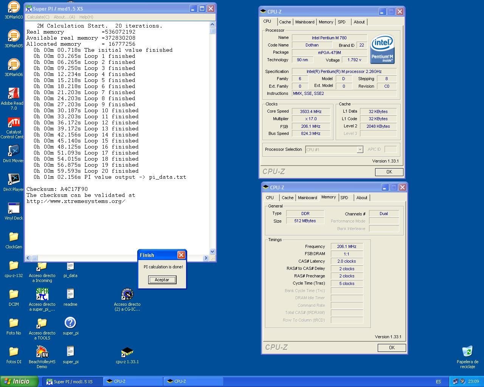Open the ClockGen folder icon
The image size is (484, 387).
pyautogui.click(x=14, y=237)
